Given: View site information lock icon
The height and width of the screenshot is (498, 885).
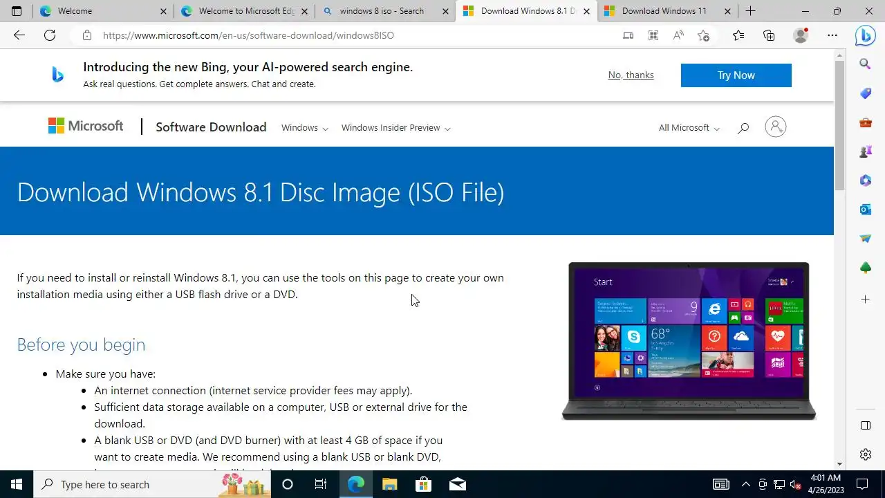Looking at the screenshot, I should 86,35.
